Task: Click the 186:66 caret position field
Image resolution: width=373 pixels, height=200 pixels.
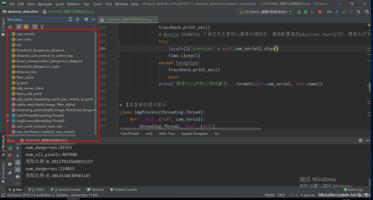Action: click(x=269, y=195)
